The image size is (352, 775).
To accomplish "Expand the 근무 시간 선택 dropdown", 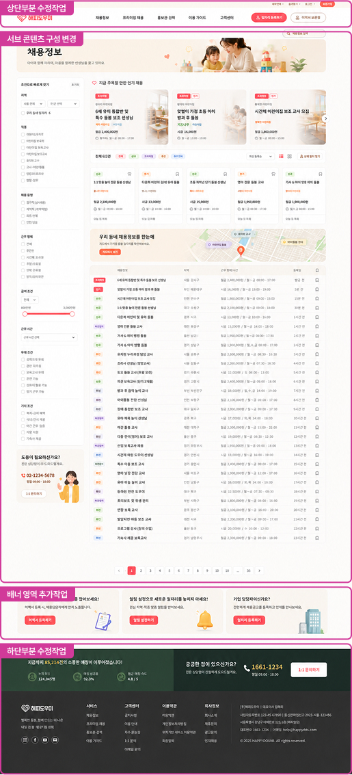I will coord(49,338).
